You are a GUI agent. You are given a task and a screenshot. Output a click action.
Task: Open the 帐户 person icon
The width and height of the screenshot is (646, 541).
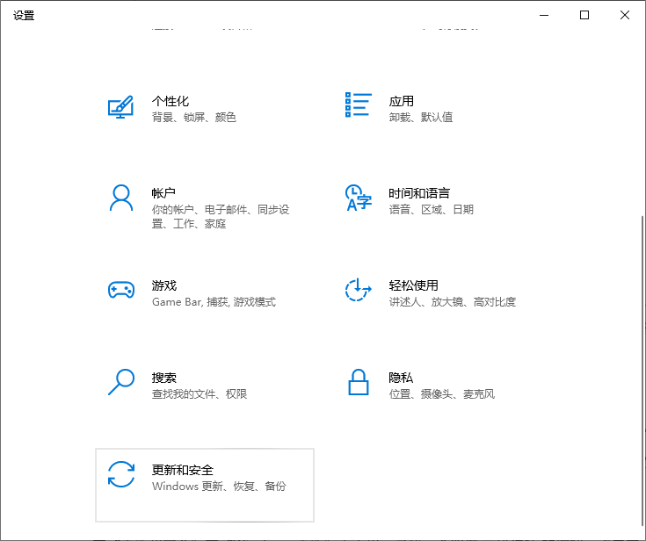[x=121, y=198]
